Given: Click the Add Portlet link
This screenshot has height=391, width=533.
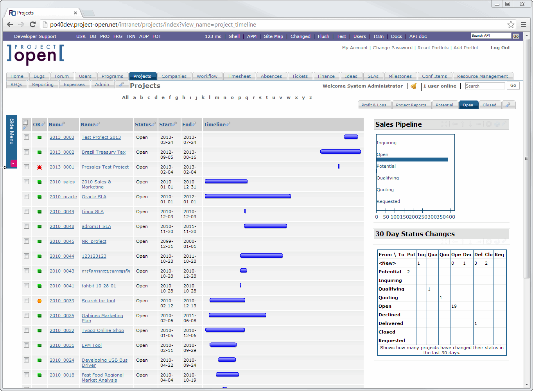Looking at the screenshot, I should 466,48.
